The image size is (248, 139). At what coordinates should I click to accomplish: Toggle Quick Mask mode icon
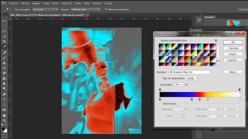pyautogui.click(x=4, y=136)
